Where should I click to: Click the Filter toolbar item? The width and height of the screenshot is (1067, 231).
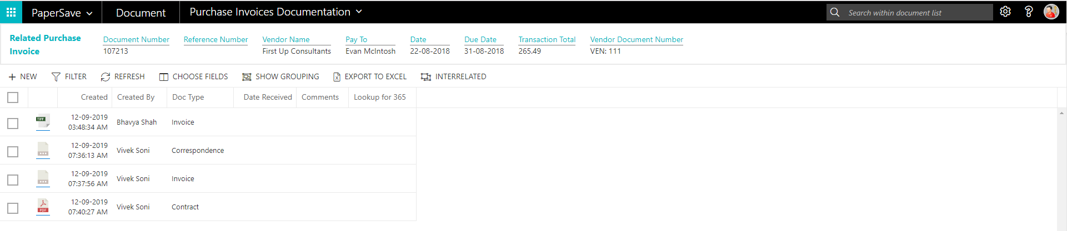pyautogui.click(x=69, y=76)
